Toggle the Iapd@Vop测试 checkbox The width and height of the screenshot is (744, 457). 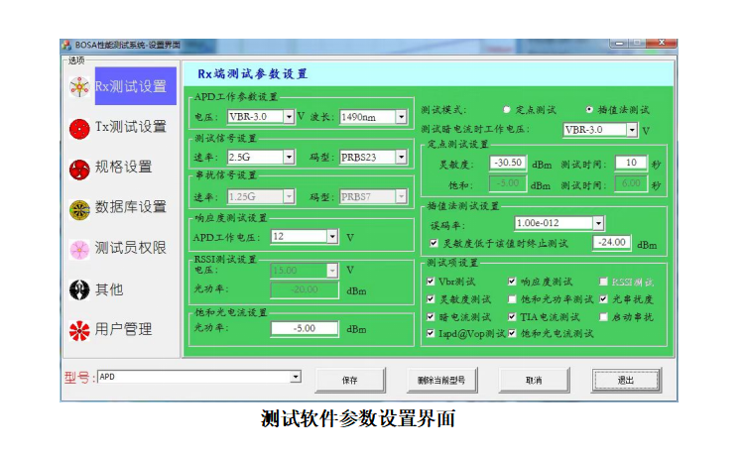pyautogui.click(x=431, y=333)
